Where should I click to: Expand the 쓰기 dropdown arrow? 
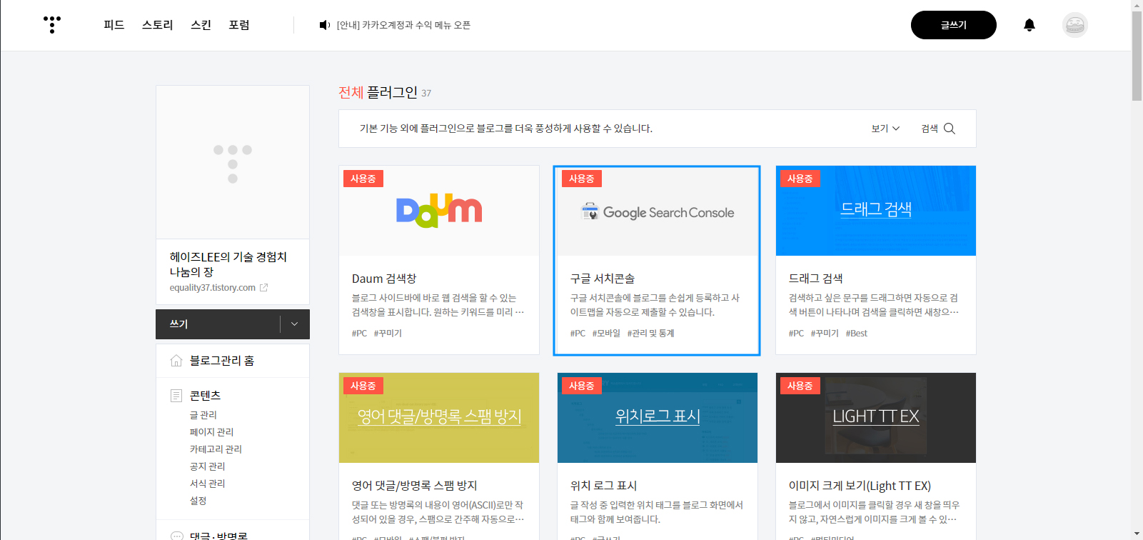295,324
